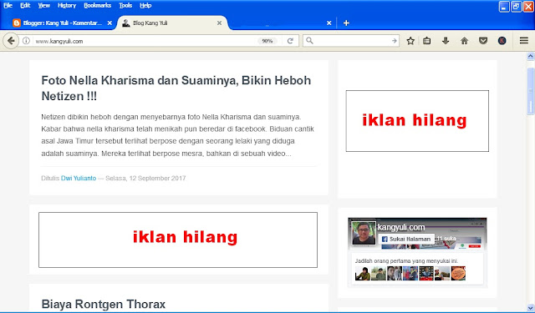
Task: Open the File menu
Action: pyautogui.click(x=8, y=6)
